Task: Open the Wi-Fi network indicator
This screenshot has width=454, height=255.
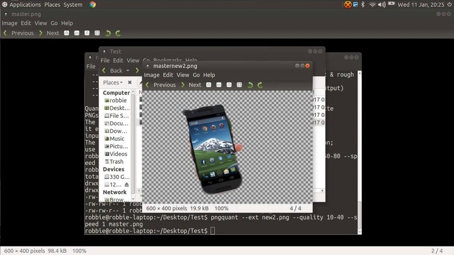Action: pyautogui.click(x=373, y=5)
